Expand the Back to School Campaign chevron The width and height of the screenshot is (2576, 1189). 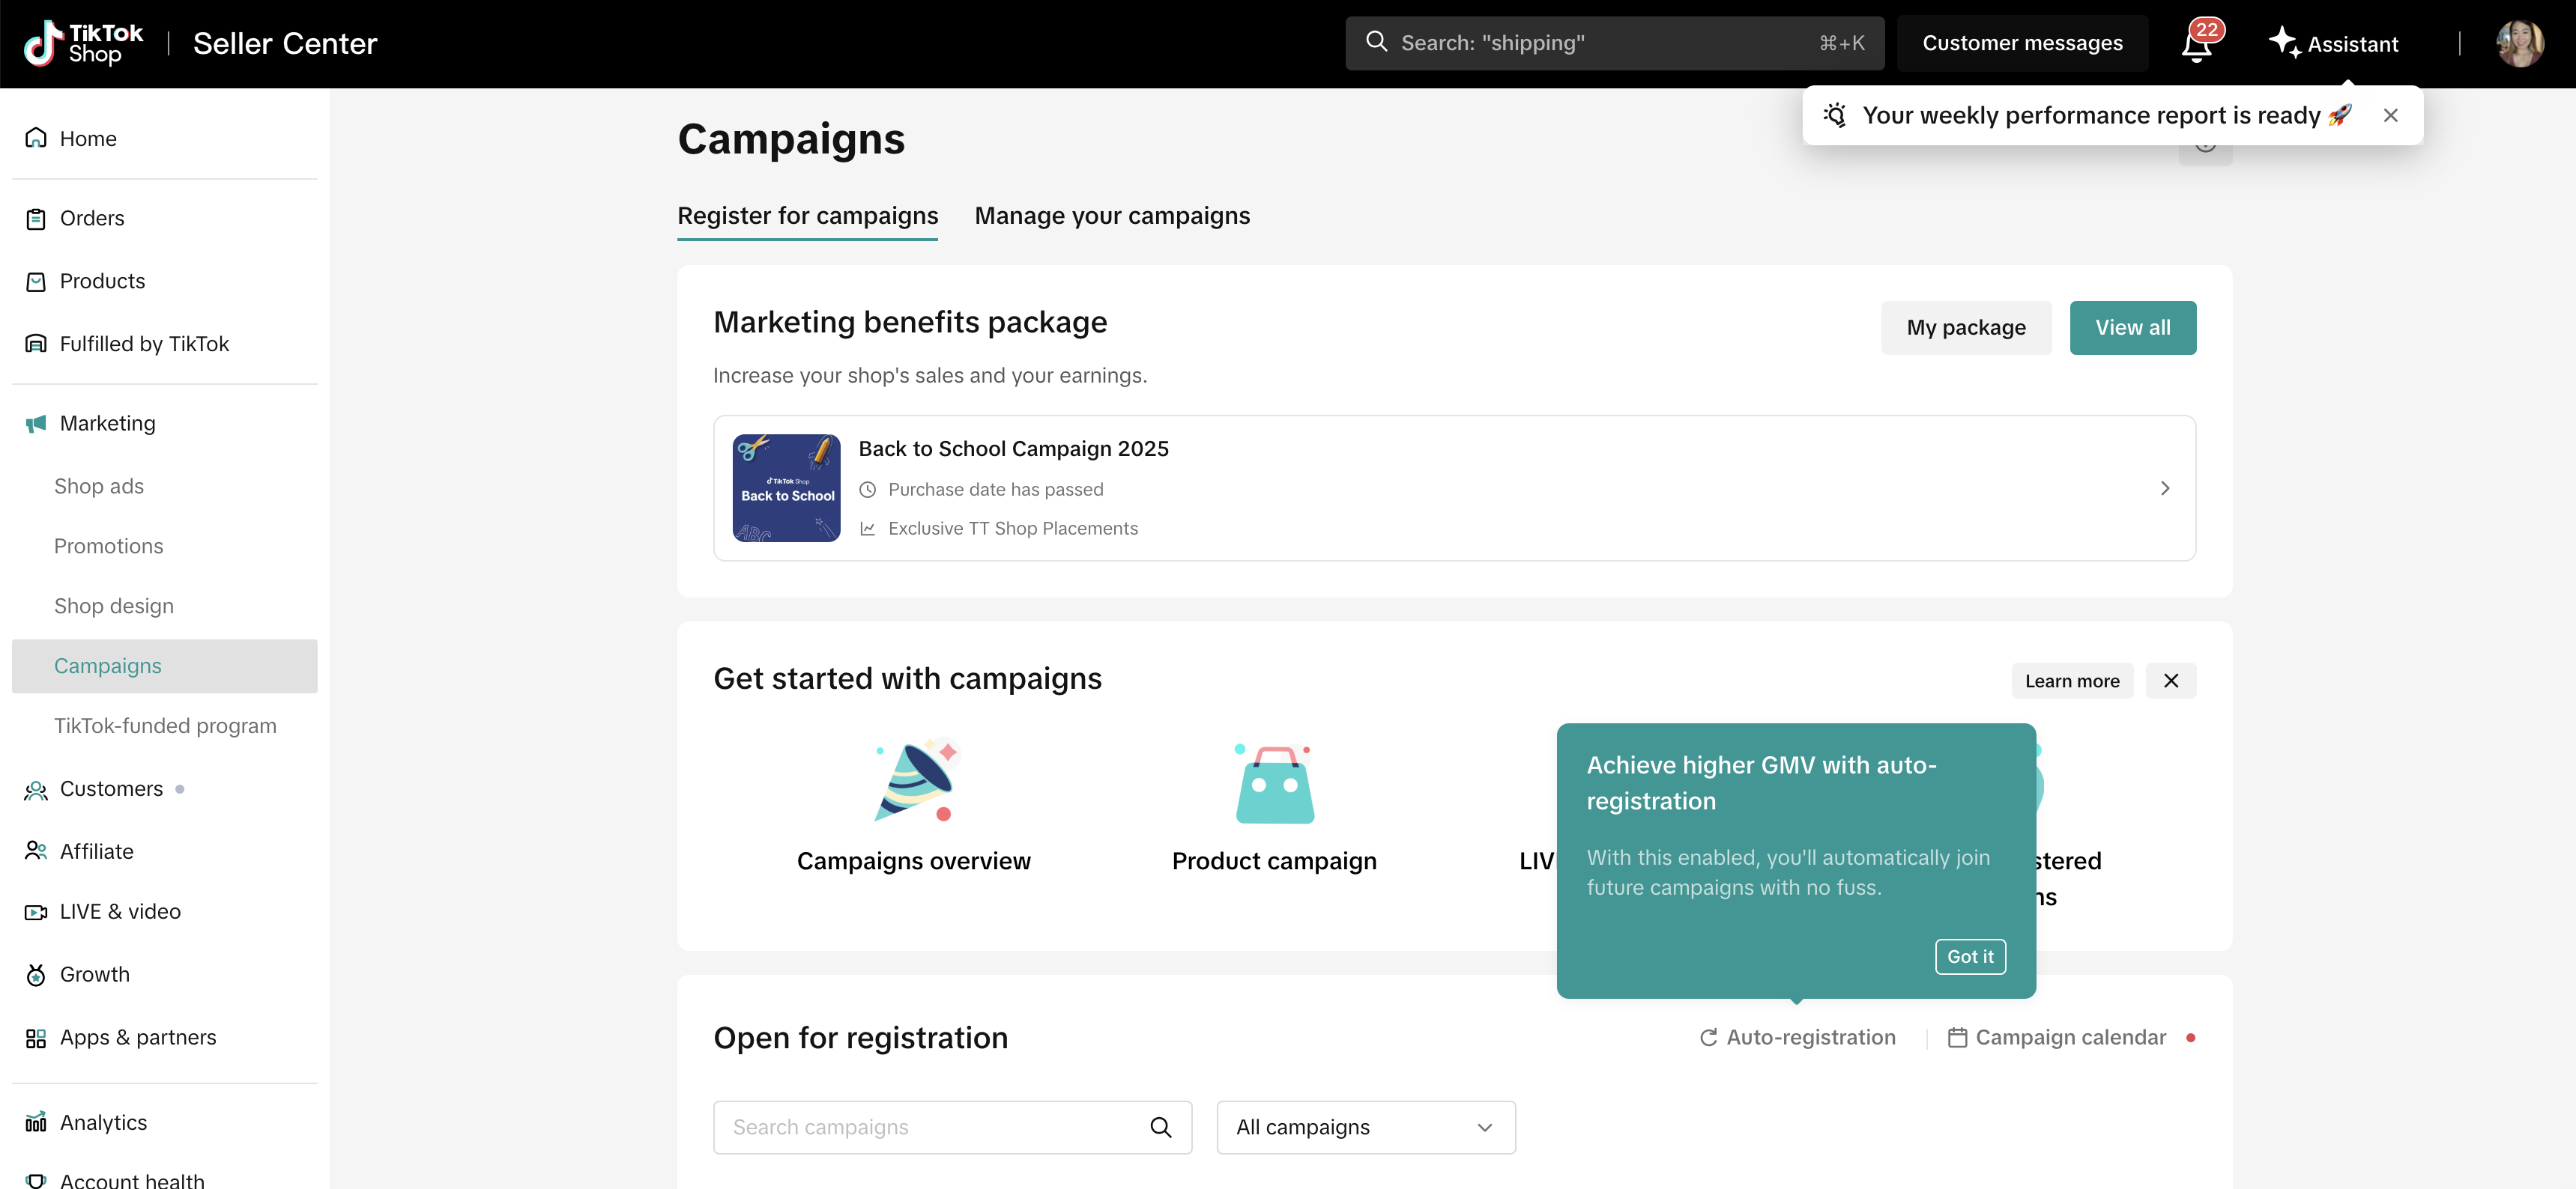2164,489
